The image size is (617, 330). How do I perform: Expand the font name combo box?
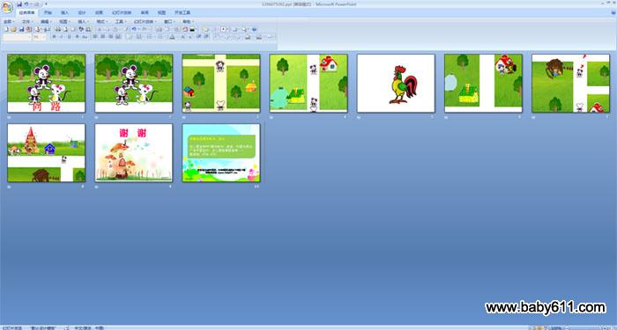click(x=17, y=37)
